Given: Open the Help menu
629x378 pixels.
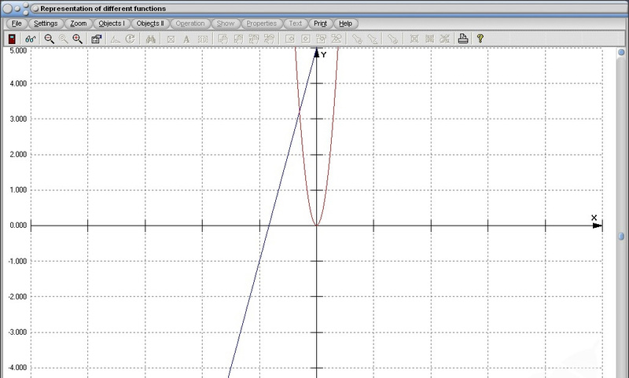Looking at the screenshot, I should click(345, 24).
